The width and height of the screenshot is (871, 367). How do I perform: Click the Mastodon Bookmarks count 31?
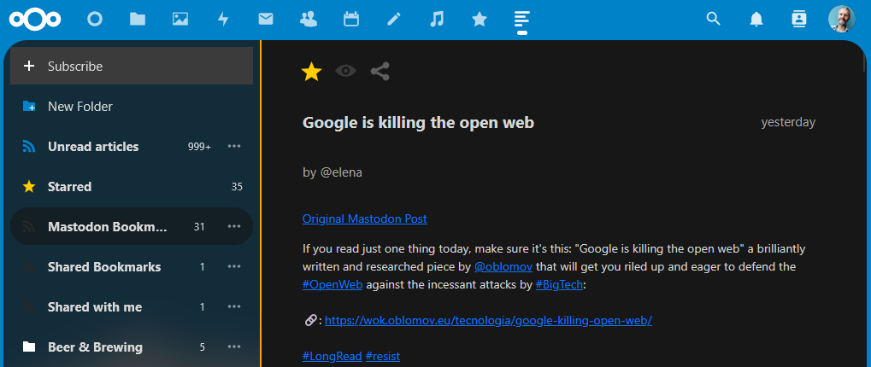pyautogui.click(x=199, y=227)
